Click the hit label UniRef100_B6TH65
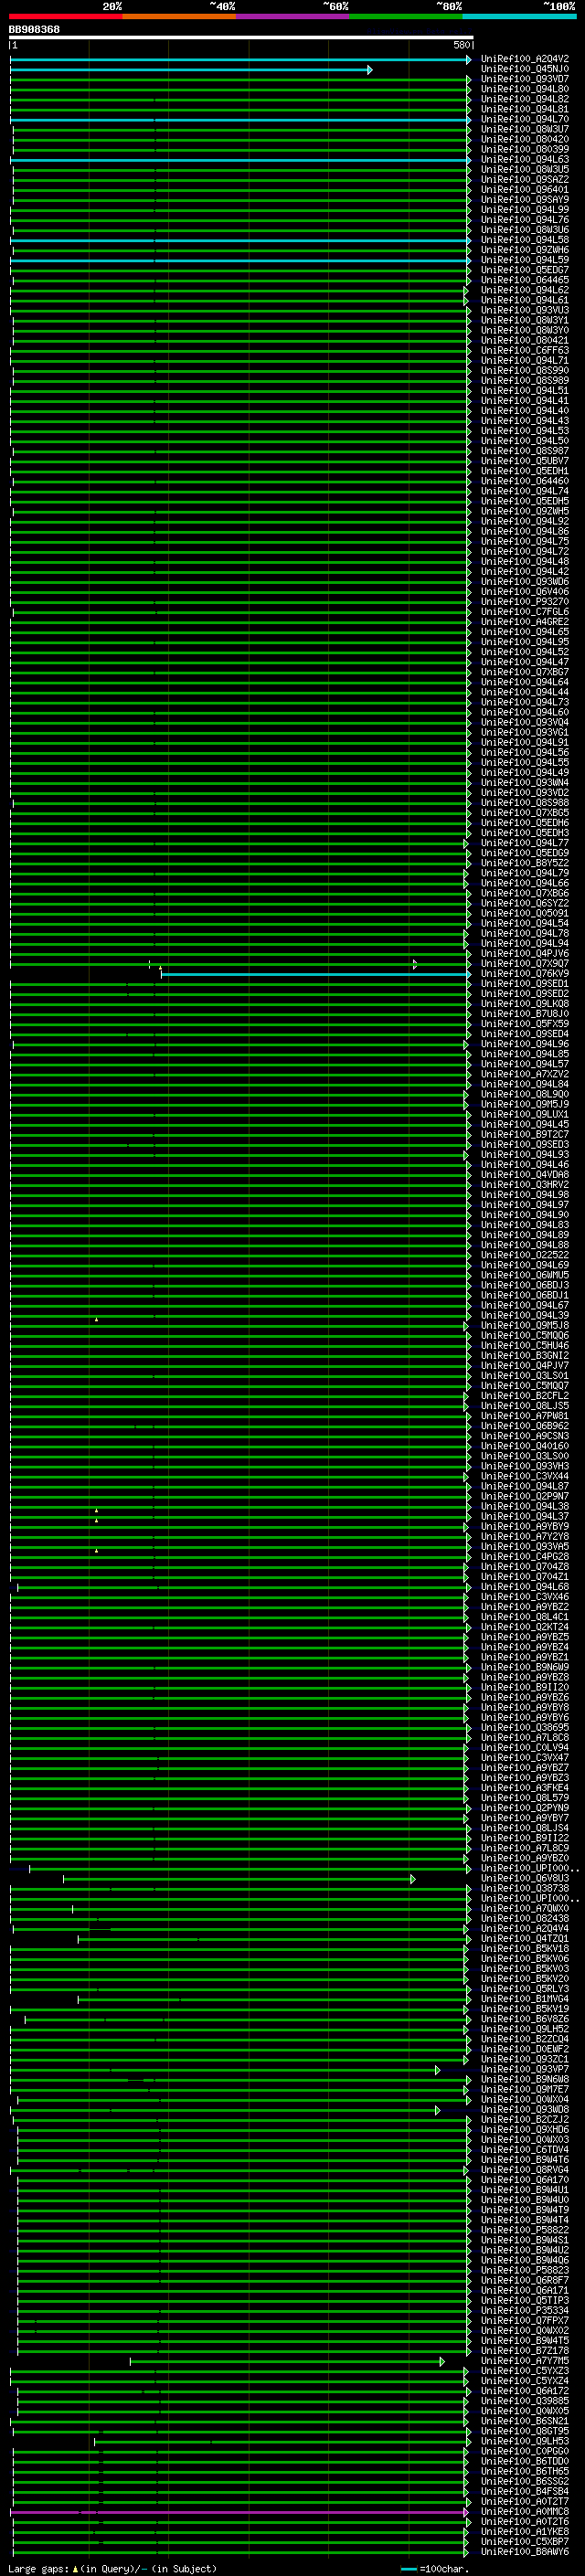Image resolution: width=585 pixels, height=2576 pixels. tap(525, 2471)
